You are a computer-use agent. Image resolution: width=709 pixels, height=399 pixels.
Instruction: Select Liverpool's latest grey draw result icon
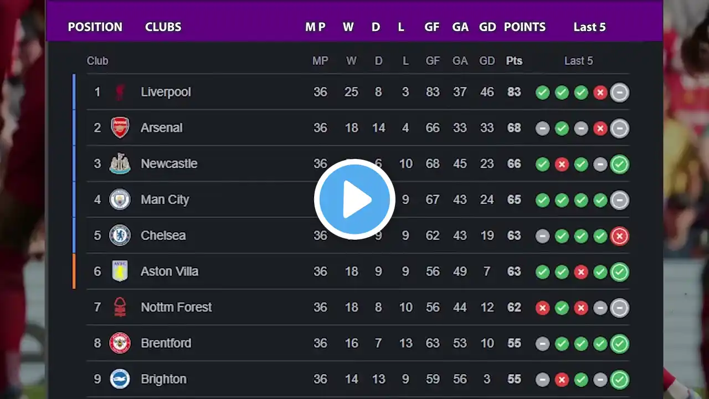click(x=619, y=93)
